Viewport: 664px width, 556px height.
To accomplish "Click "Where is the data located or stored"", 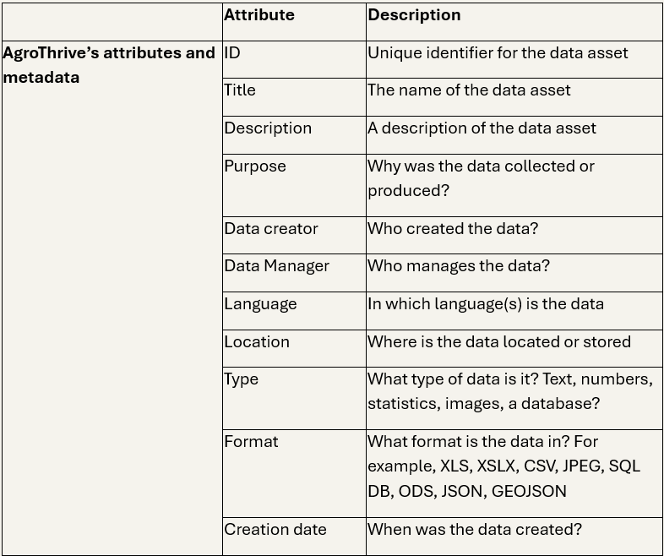I will pos(499,342).
